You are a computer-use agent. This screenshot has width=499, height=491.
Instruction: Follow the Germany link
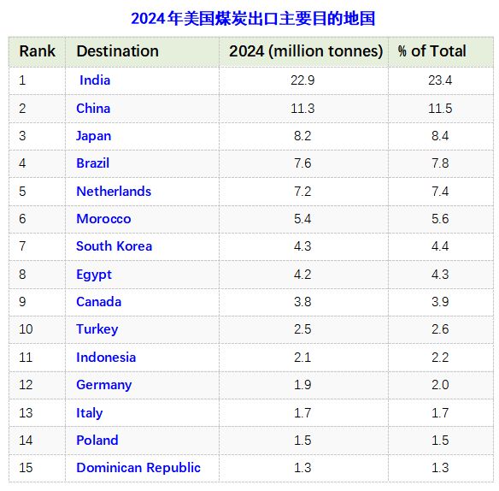point(103,385)
